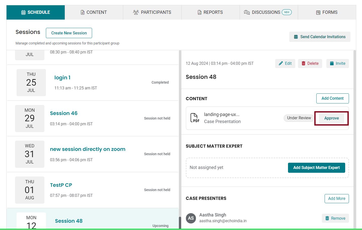This screenshot has height=230, width=362.
Task: Click the document icon beside Content tab
Action: pyautogui.click(x=83, y=12)
